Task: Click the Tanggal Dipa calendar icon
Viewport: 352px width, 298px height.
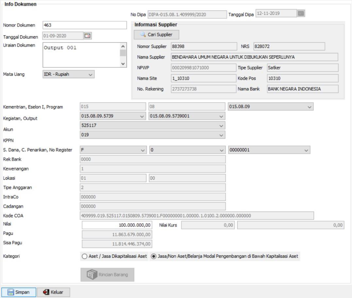Action: click(x=301, y=14)
